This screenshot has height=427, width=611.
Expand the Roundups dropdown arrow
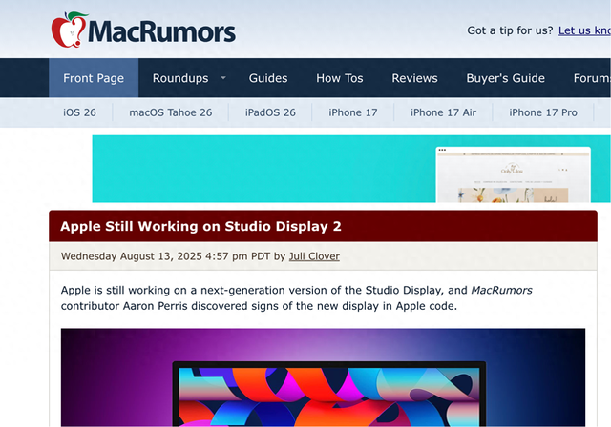(x=223, y=78)
